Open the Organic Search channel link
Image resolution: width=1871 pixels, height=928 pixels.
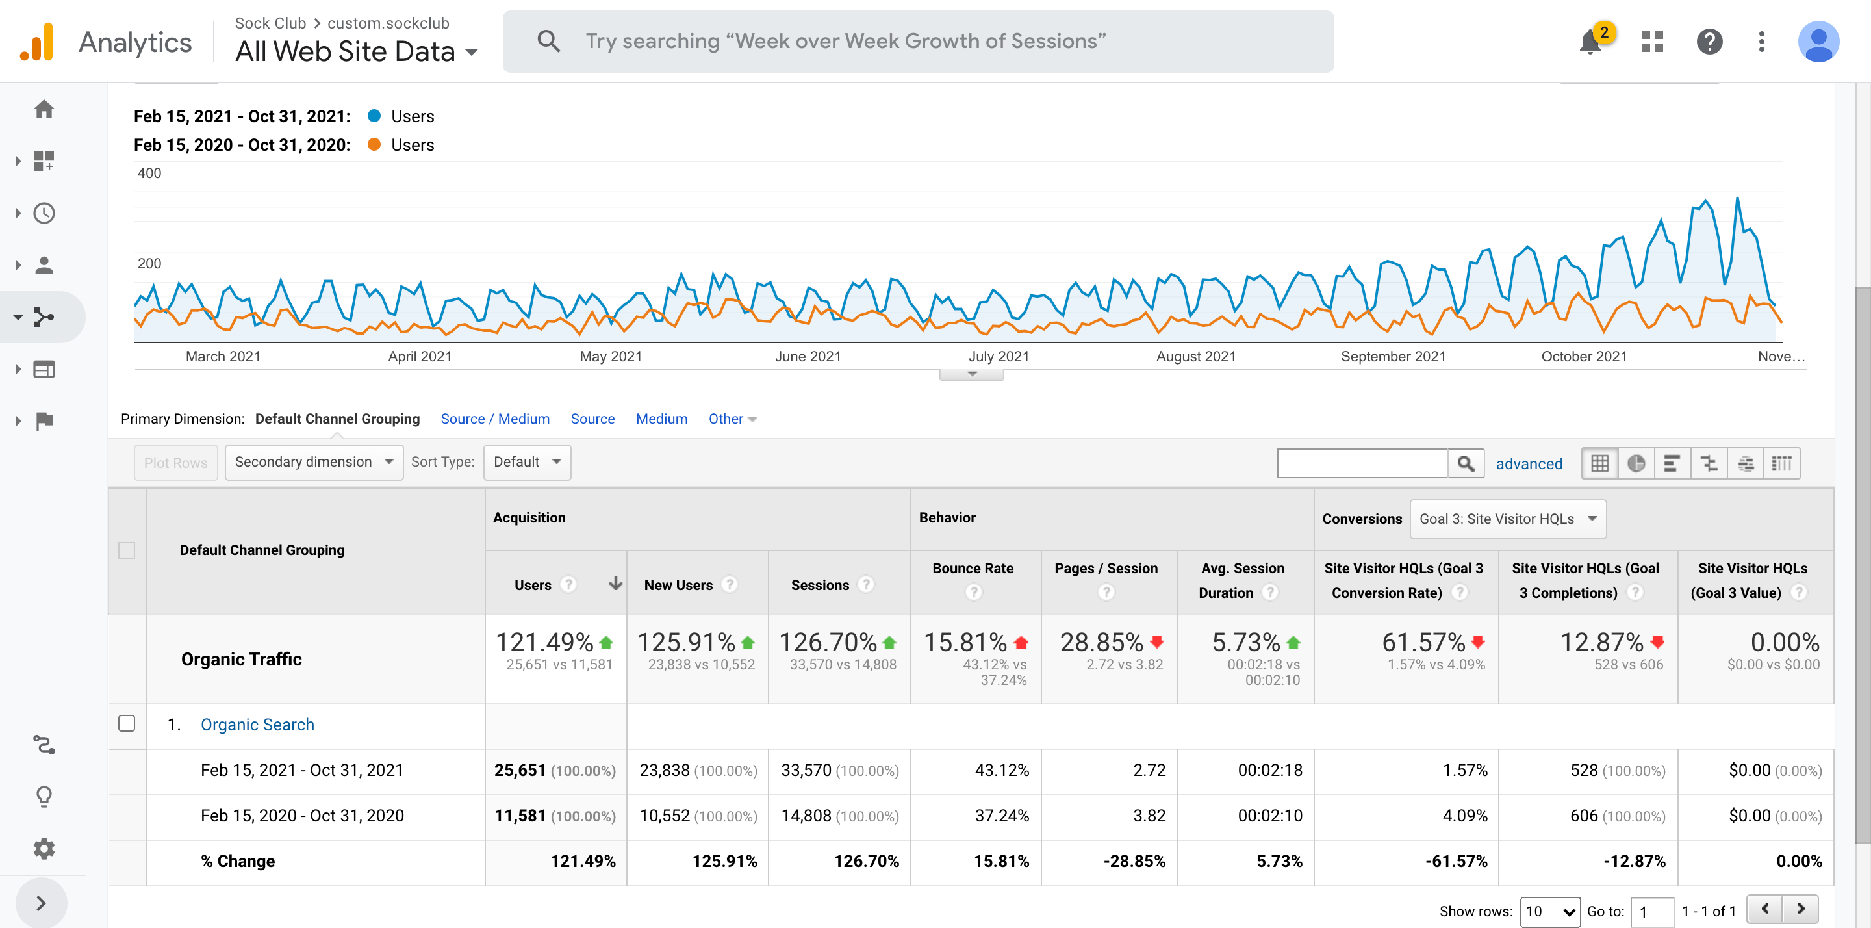257,725
